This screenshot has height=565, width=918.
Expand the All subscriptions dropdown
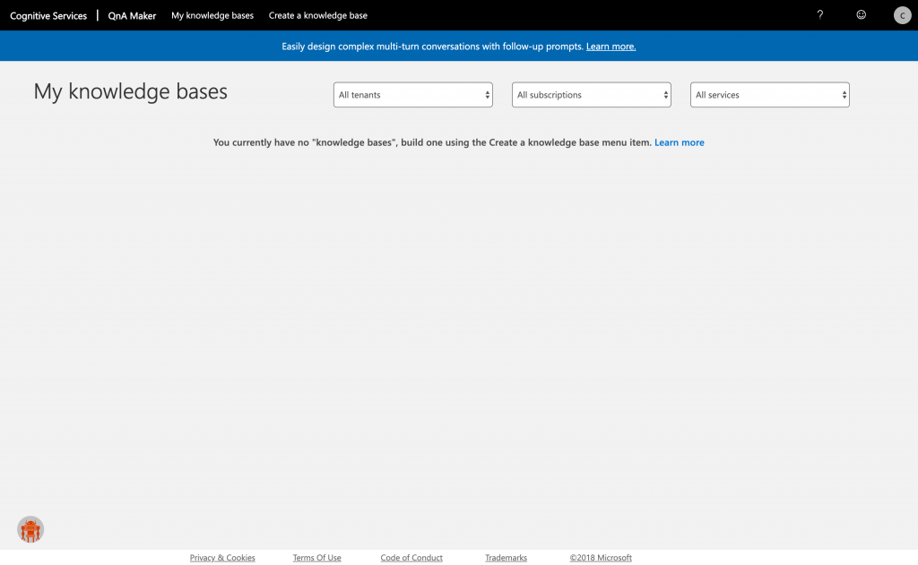pos(592,95)
